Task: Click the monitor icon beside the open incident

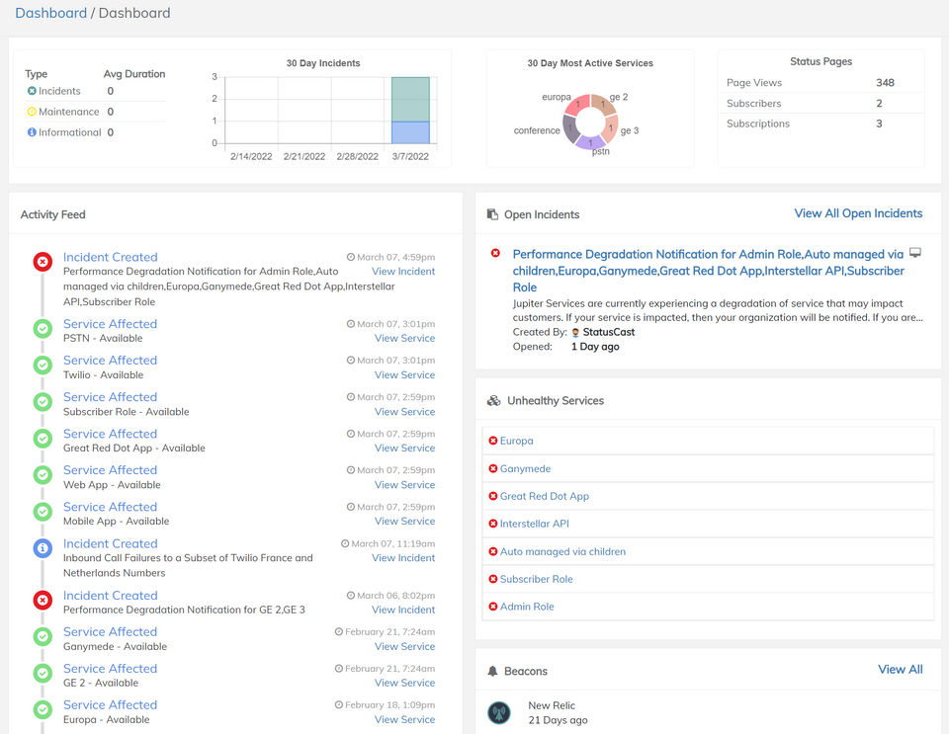Action: coord(914,254)
